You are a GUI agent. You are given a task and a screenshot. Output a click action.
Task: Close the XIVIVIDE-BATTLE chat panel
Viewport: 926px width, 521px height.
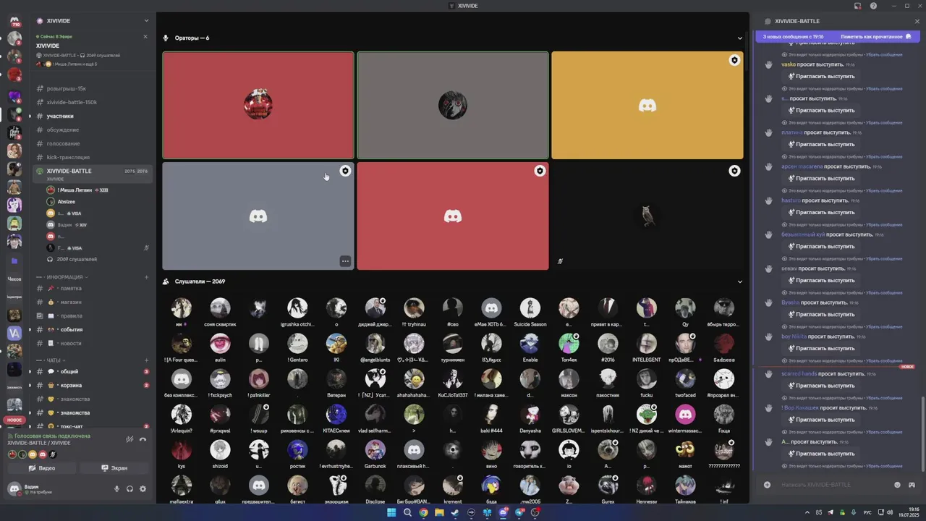point(917,21)
